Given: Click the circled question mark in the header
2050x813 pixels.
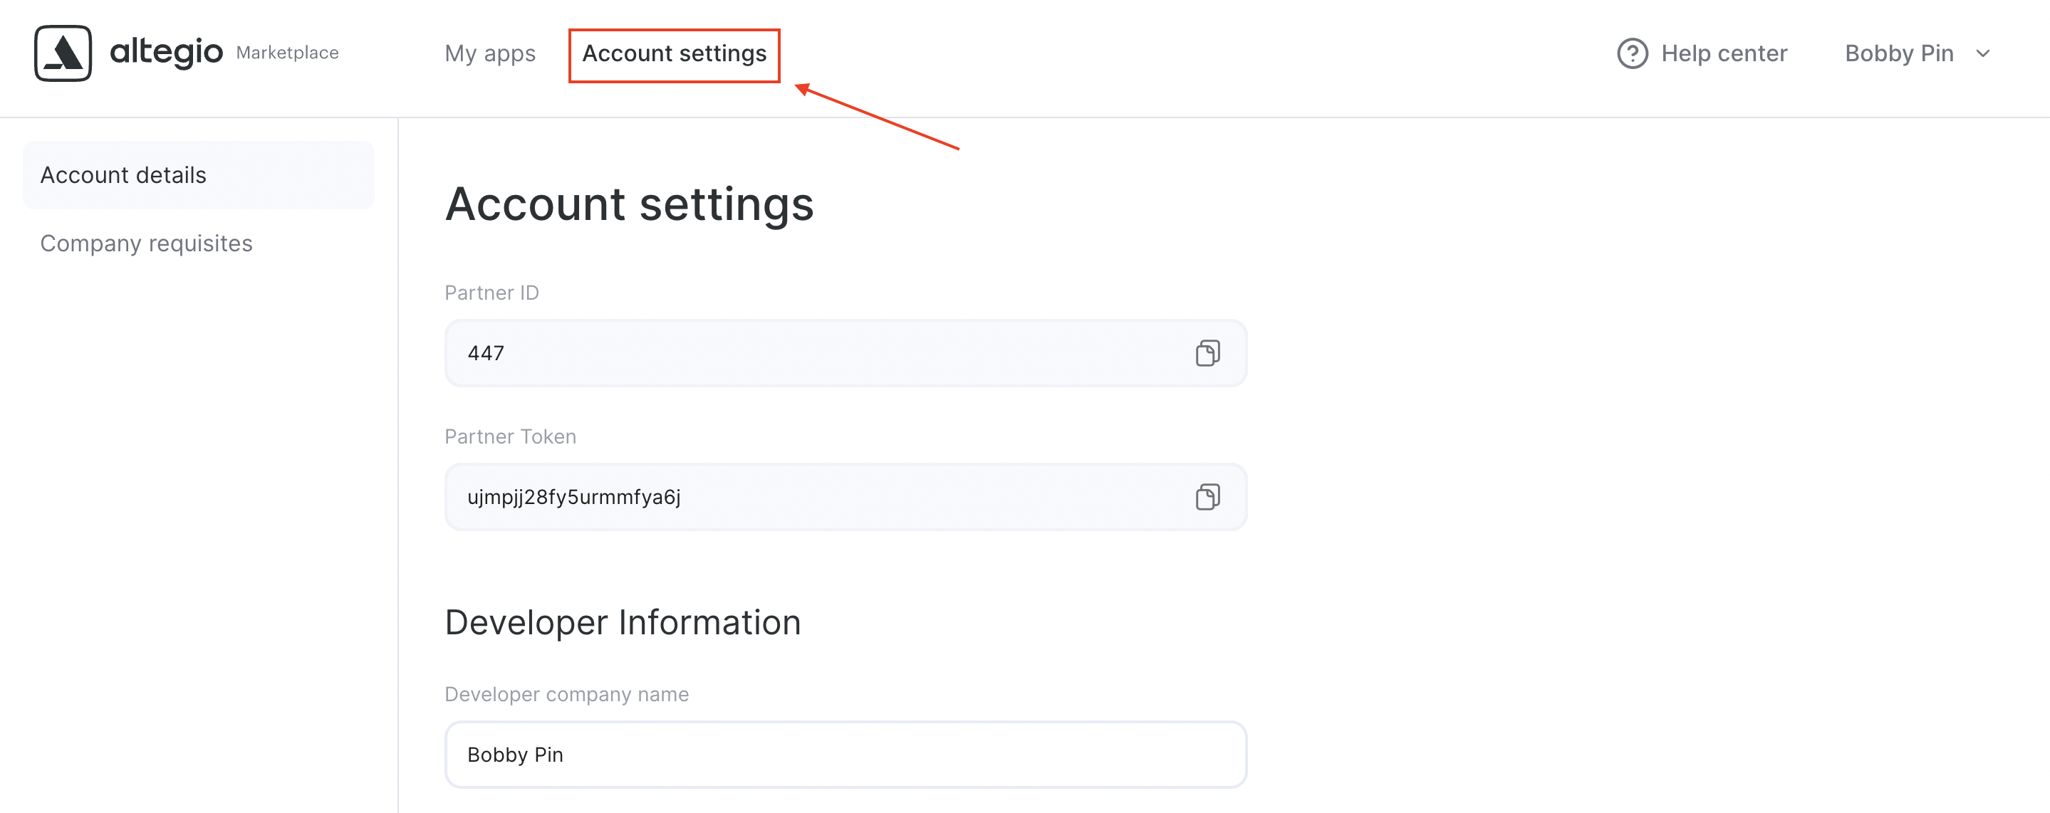Looking at the screenshot, I should (1632, 53).
